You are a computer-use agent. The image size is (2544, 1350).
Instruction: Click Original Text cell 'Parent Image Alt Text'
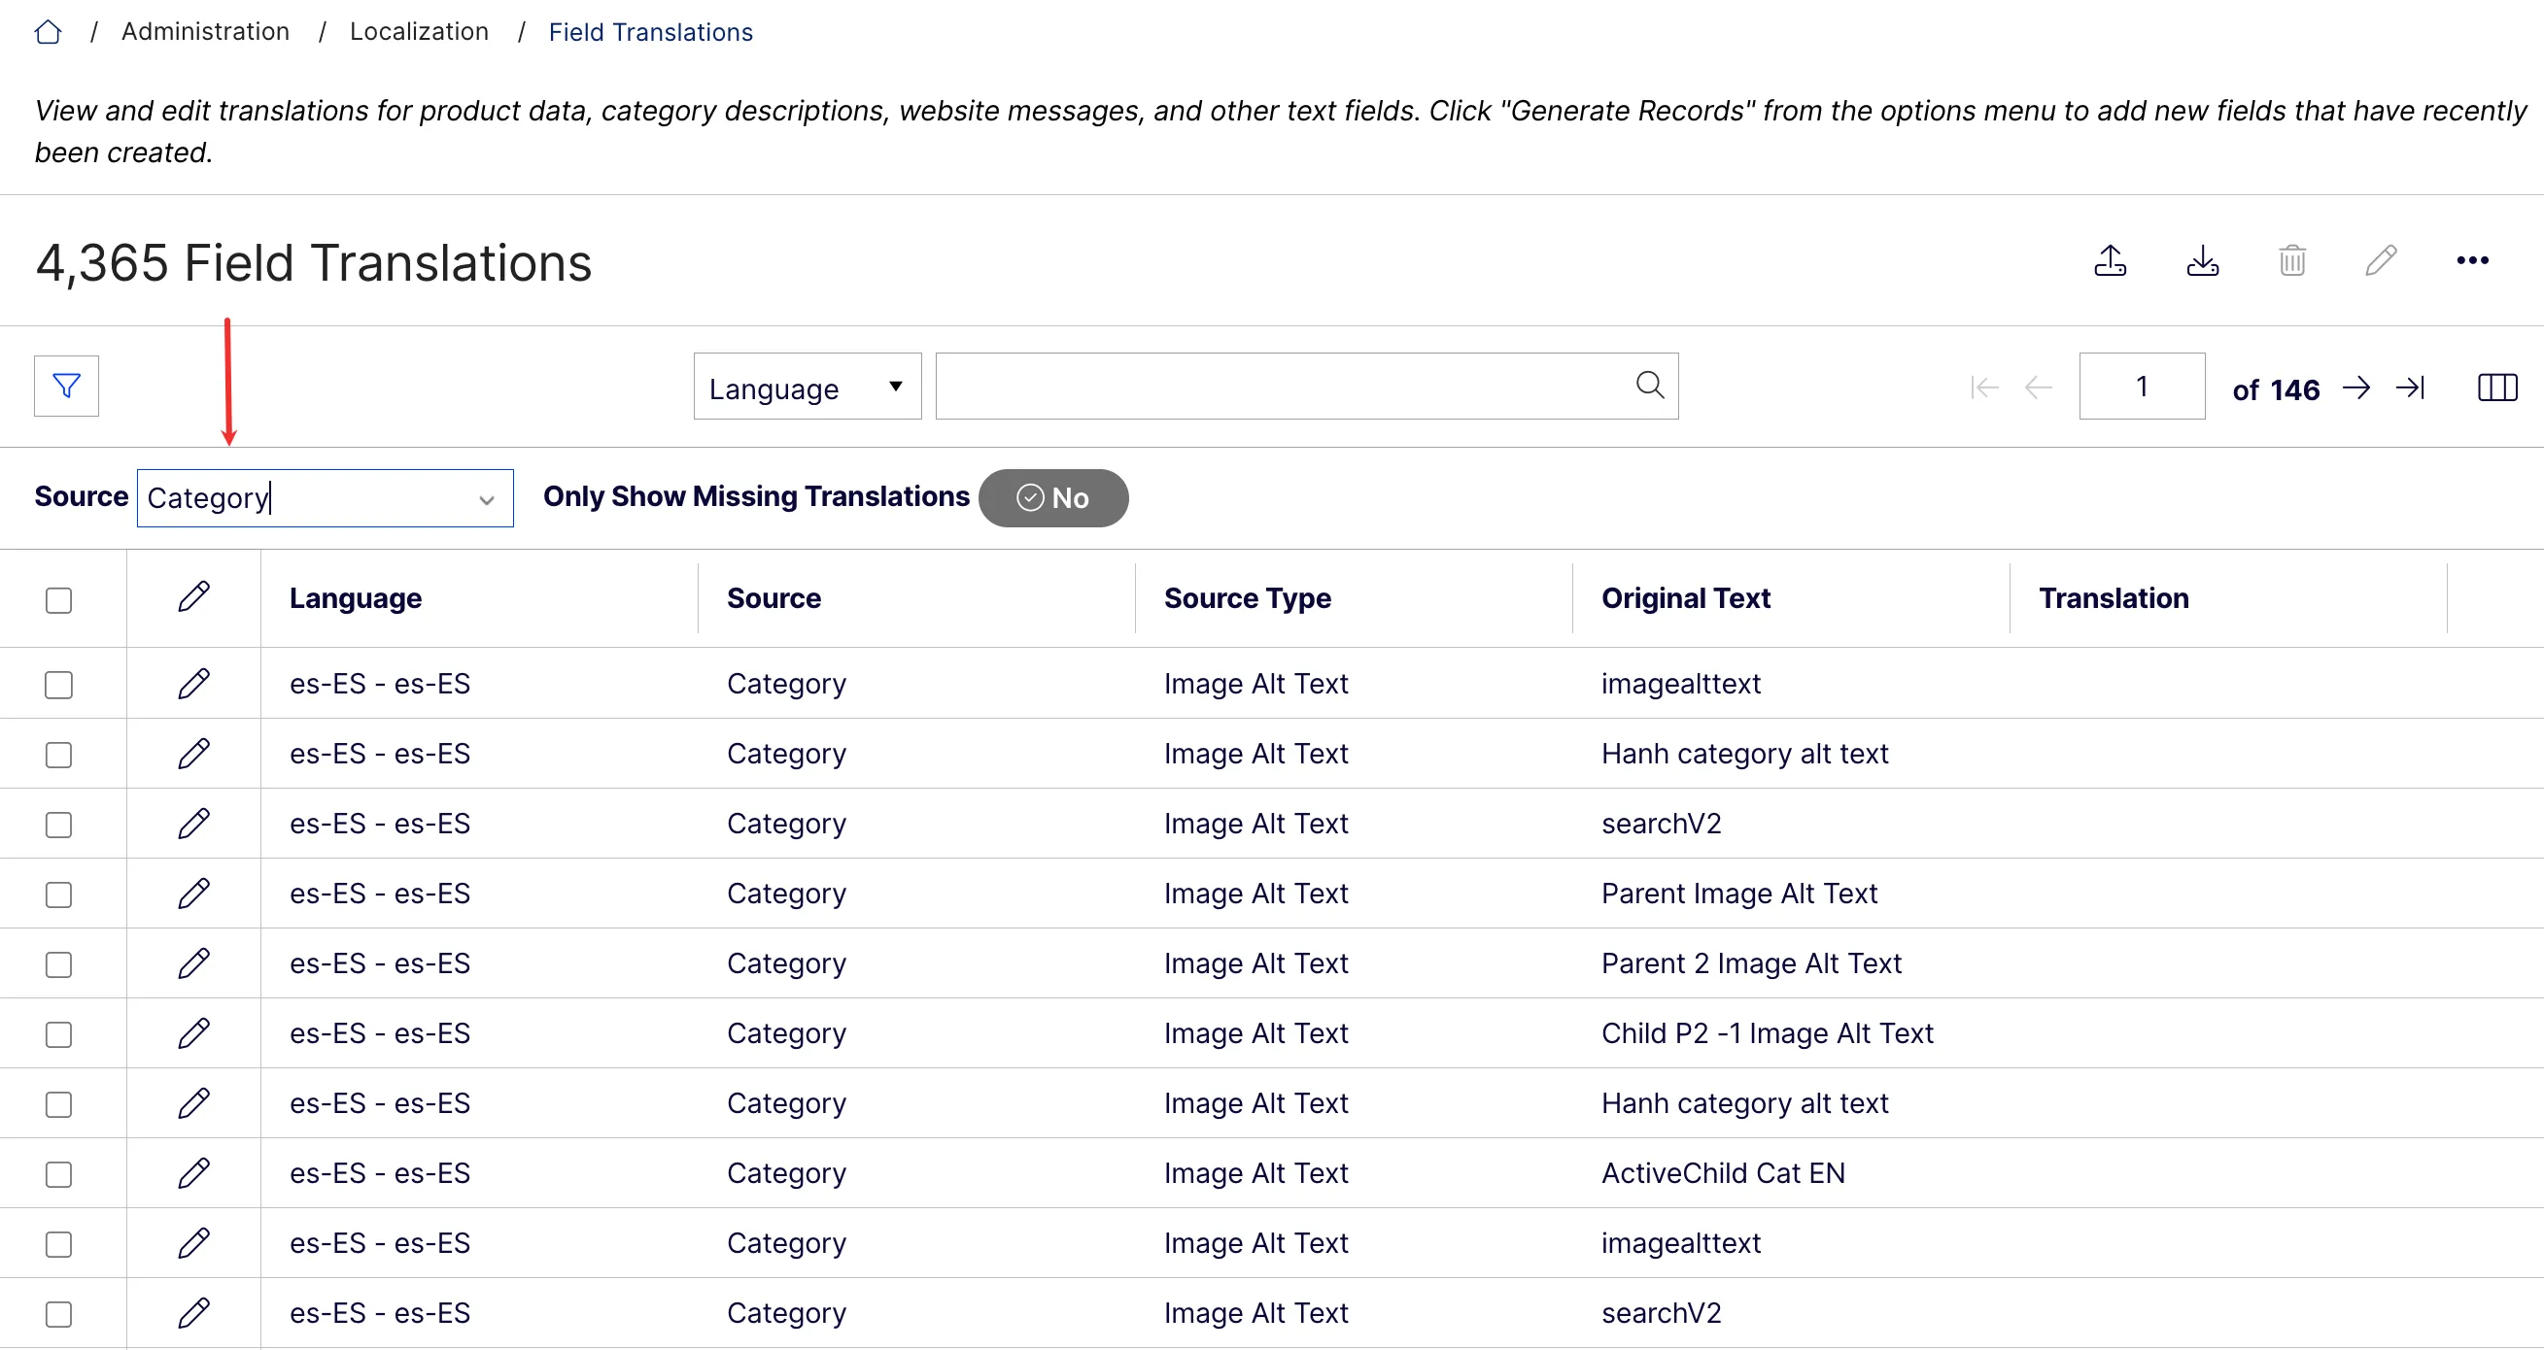pos(1739,894)
